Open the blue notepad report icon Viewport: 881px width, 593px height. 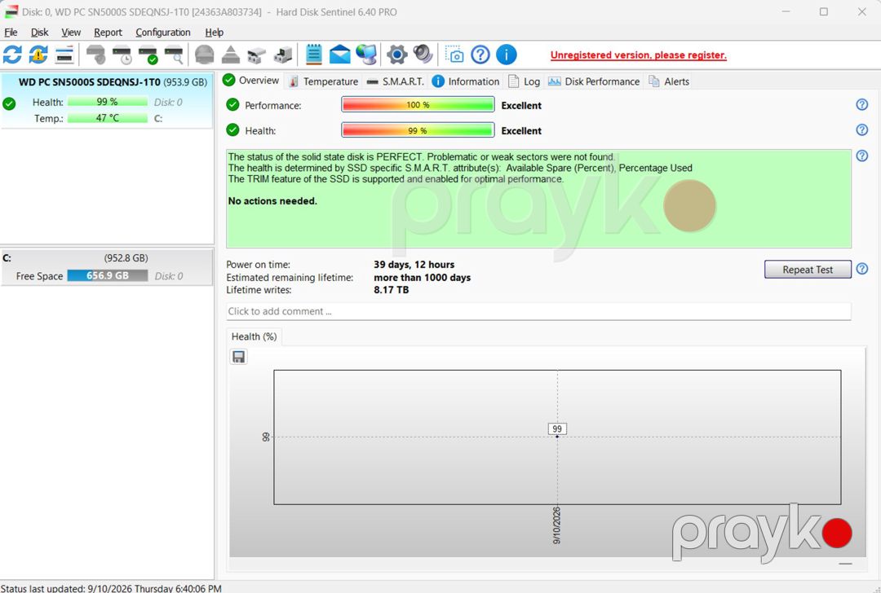pyautogui.click(x=313, y=55)
